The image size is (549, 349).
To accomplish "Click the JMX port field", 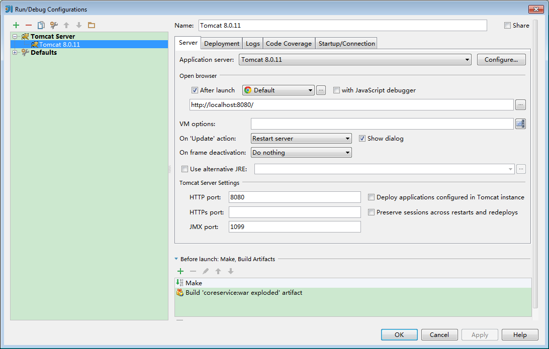I will pyautogui.click(x=295, y=226).
